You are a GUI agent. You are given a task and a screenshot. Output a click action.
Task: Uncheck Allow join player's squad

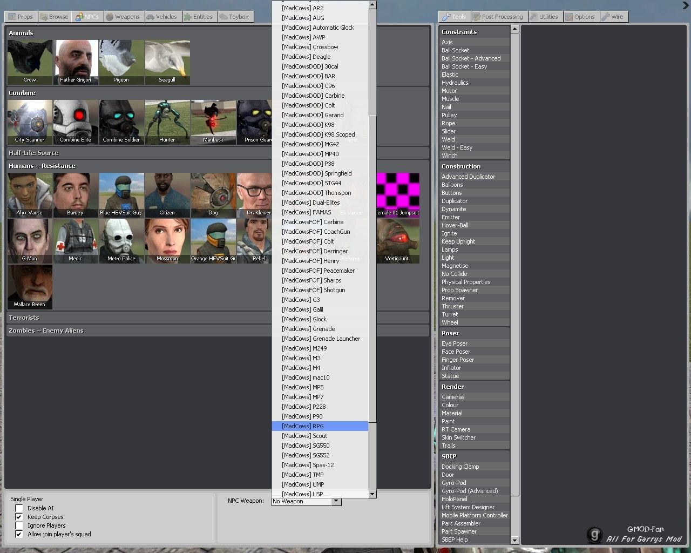pyautogui.click(x=19, y=534)
